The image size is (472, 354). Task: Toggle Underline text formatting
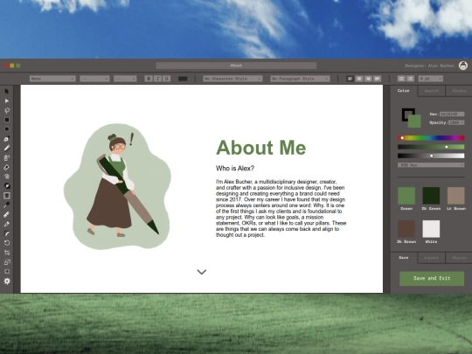pyautogui.click(x=166, y=79)
